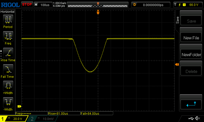Click the RIGOL logo

click(10, 5)
